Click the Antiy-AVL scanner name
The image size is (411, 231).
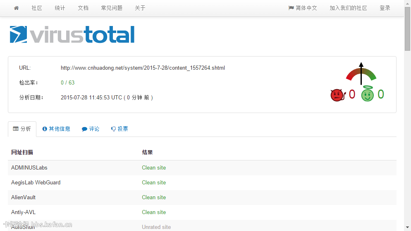tap(23, 212)
